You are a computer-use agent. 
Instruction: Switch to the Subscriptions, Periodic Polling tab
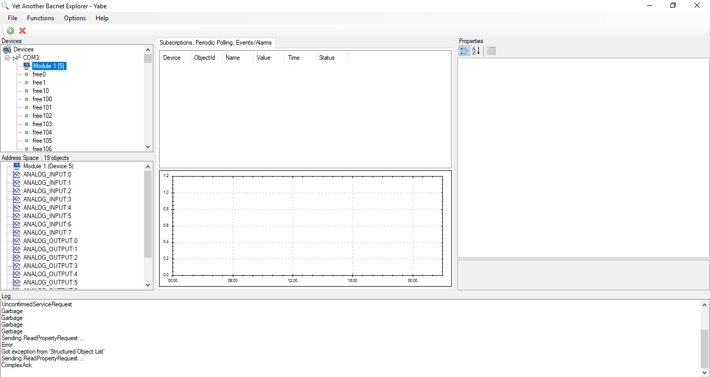(215, 43)
